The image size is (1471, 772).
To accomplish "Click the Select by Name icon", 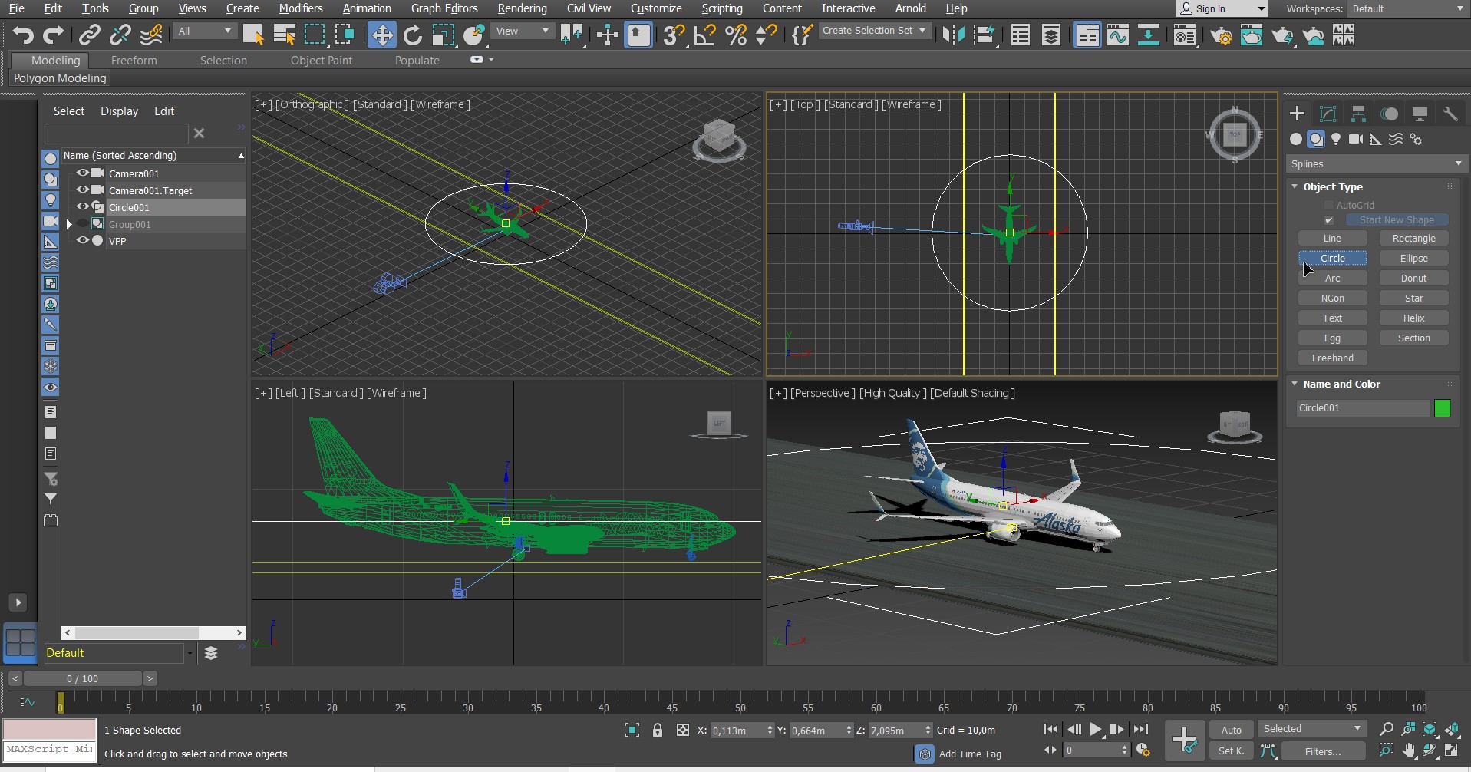I will point(285,35).
